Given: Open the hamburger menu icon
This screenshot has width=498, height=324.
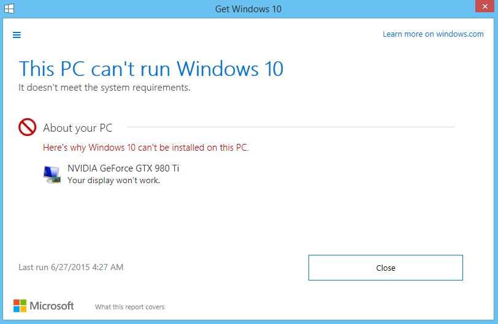Looking at the screenshot, I should pyautogui.click(x=17, y=35).
